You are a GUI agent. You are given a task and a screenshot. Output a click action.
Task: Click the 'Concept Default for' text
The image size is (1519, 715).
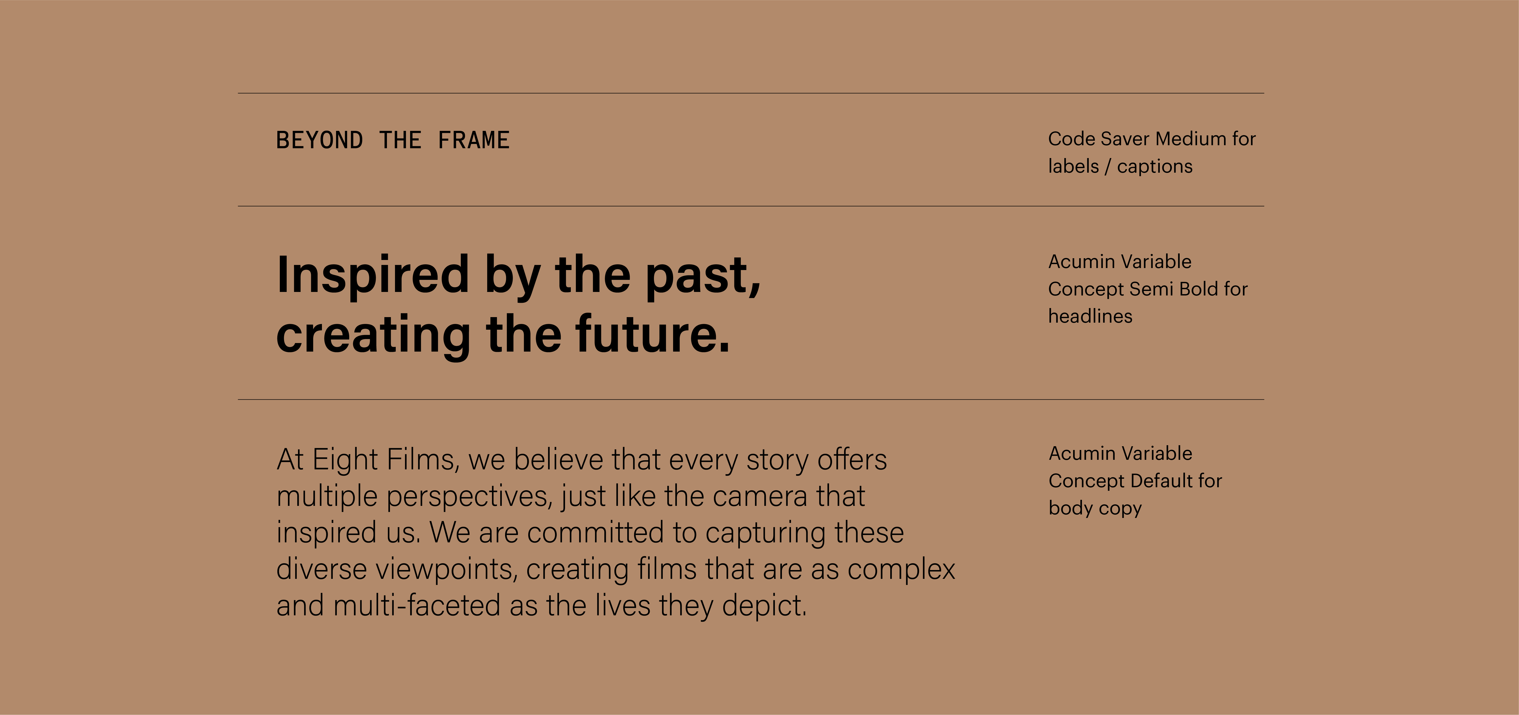1135,481
